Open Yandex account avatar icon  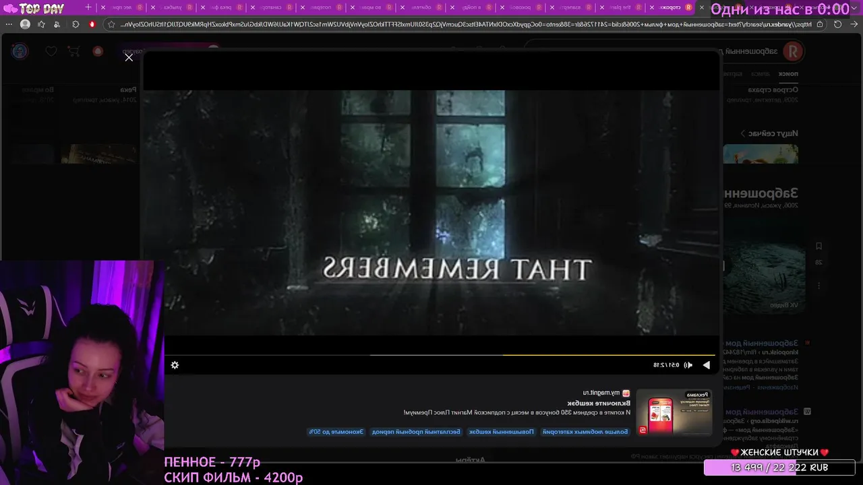(20, 51)
